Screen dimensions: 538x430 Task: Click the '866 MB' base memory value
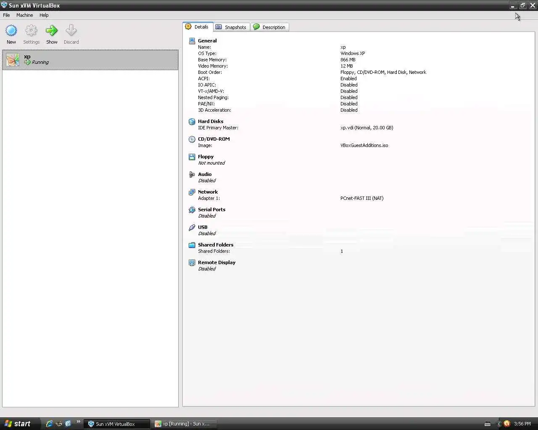(x=348, y=60)
